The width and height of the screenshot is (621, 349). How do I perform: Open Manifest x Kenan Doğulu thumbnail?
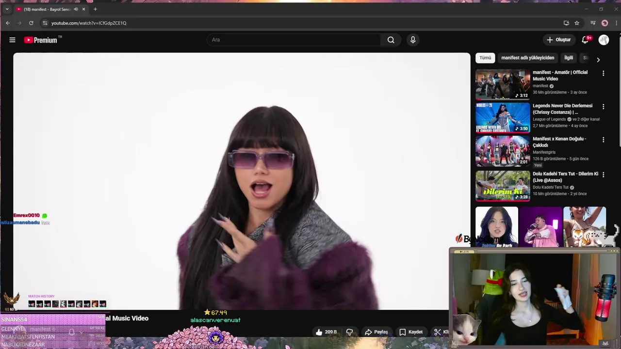(x=503, y=151)
